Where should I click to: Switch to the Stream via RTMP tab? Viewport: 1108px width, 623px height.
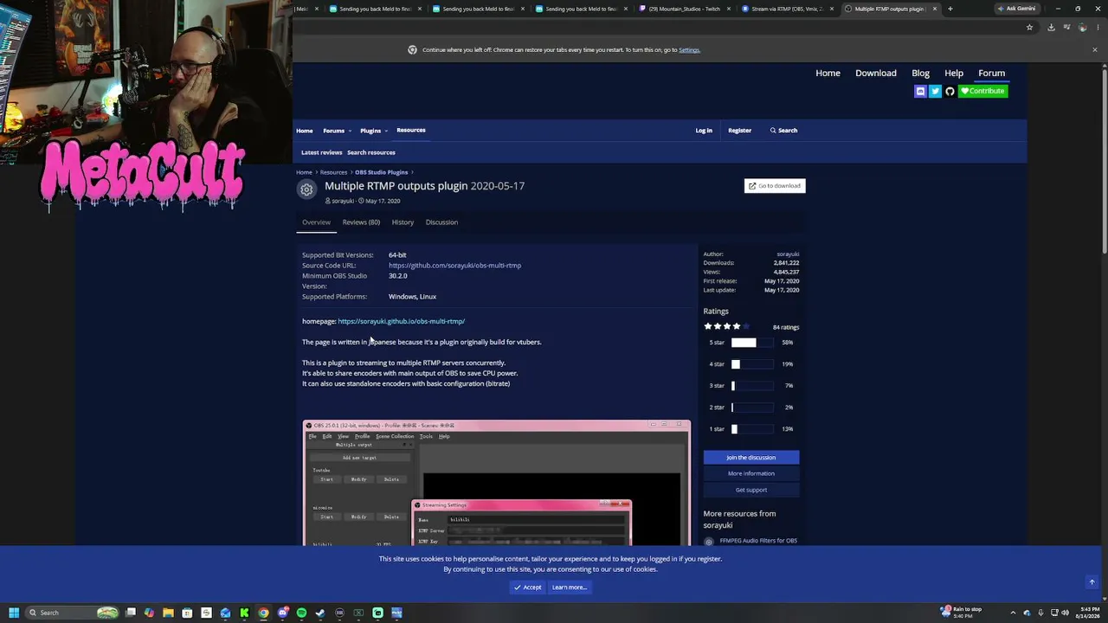(x=787, y=9)
